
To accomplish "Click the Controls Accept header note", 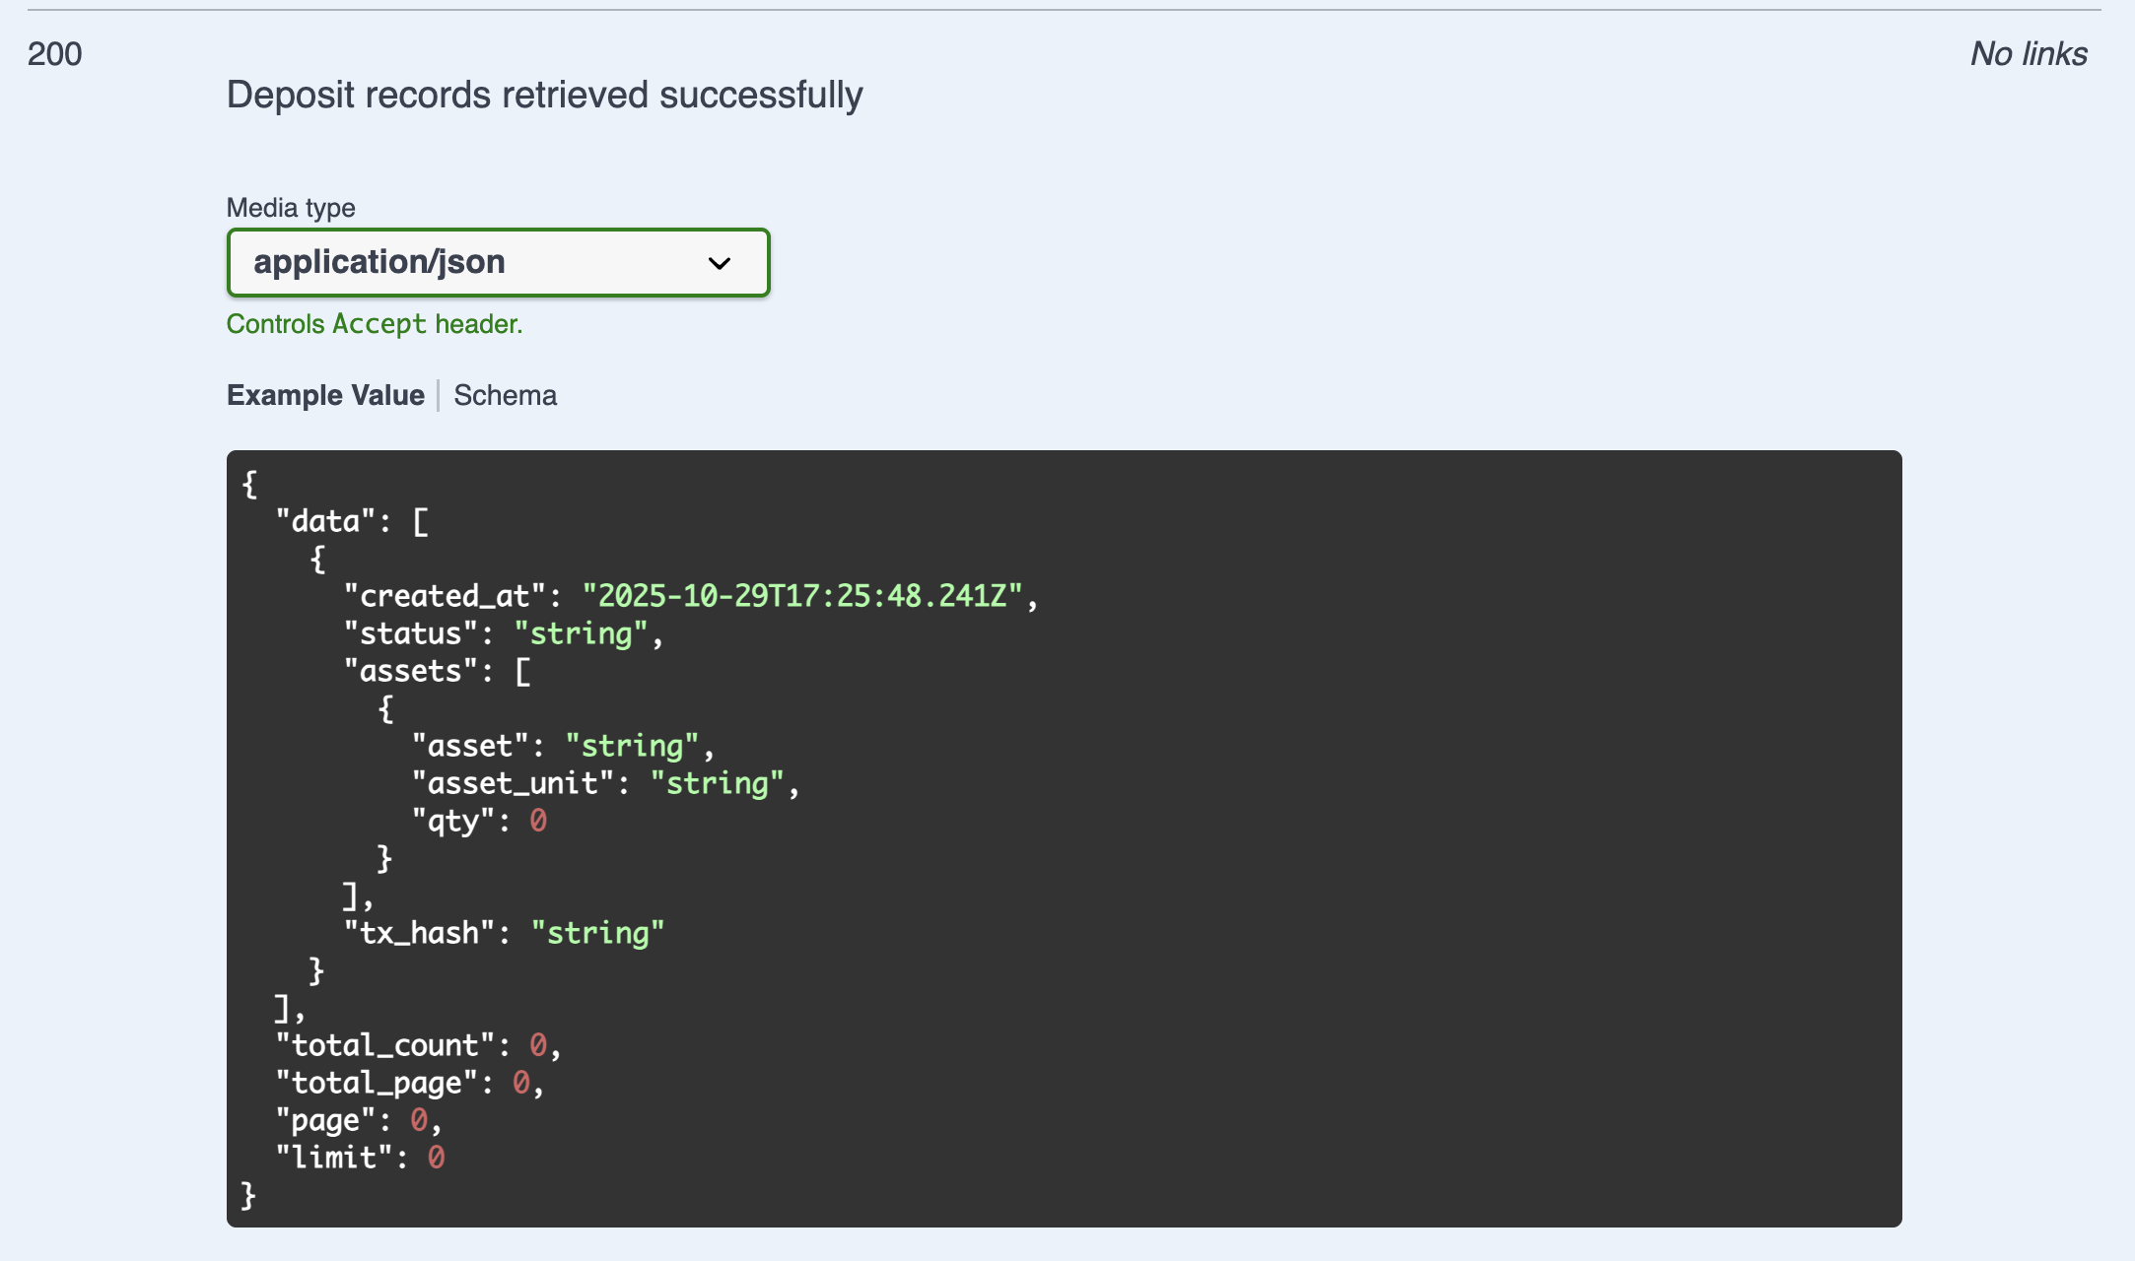I will (375, 324).
